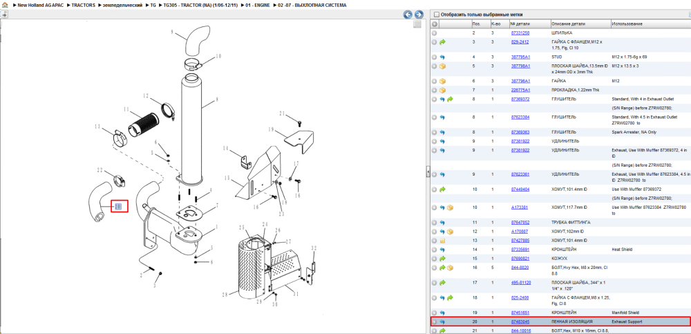
Task: Add part 844-10016 using its circle icon
Action: (435, 331)
